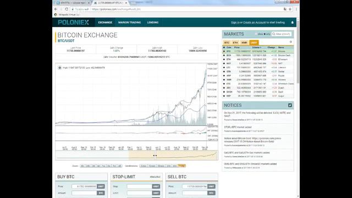The width and height of the screenshot is (352, 198).
Task: Open the Lending section
Action: point(153,23)
